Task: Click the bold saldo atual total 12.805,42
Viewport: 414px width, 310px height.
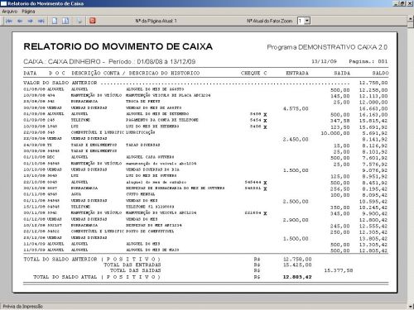Action: click(x=297, y=277)
